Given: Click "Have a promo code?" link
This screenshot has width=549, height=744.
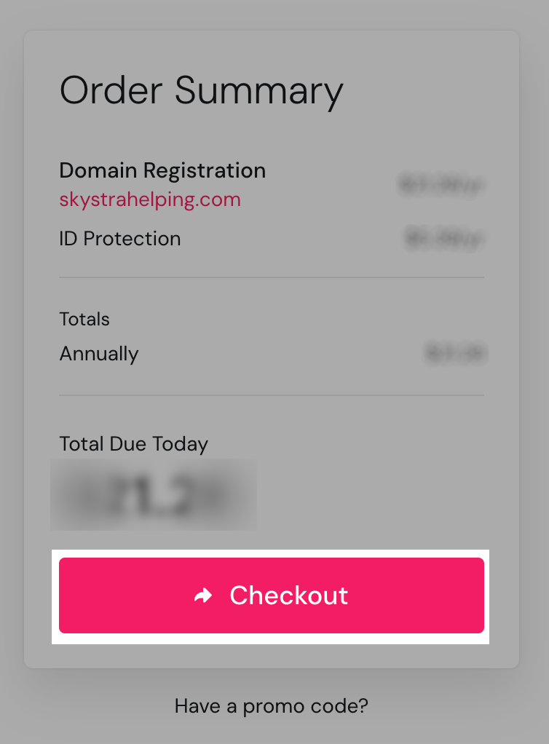Looking at the screenshot, I should pos(271,705).
